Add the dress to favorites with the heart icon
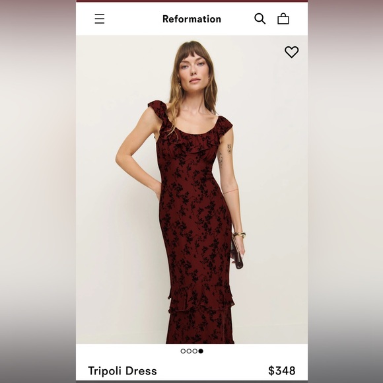 click(x=291, y=52)
